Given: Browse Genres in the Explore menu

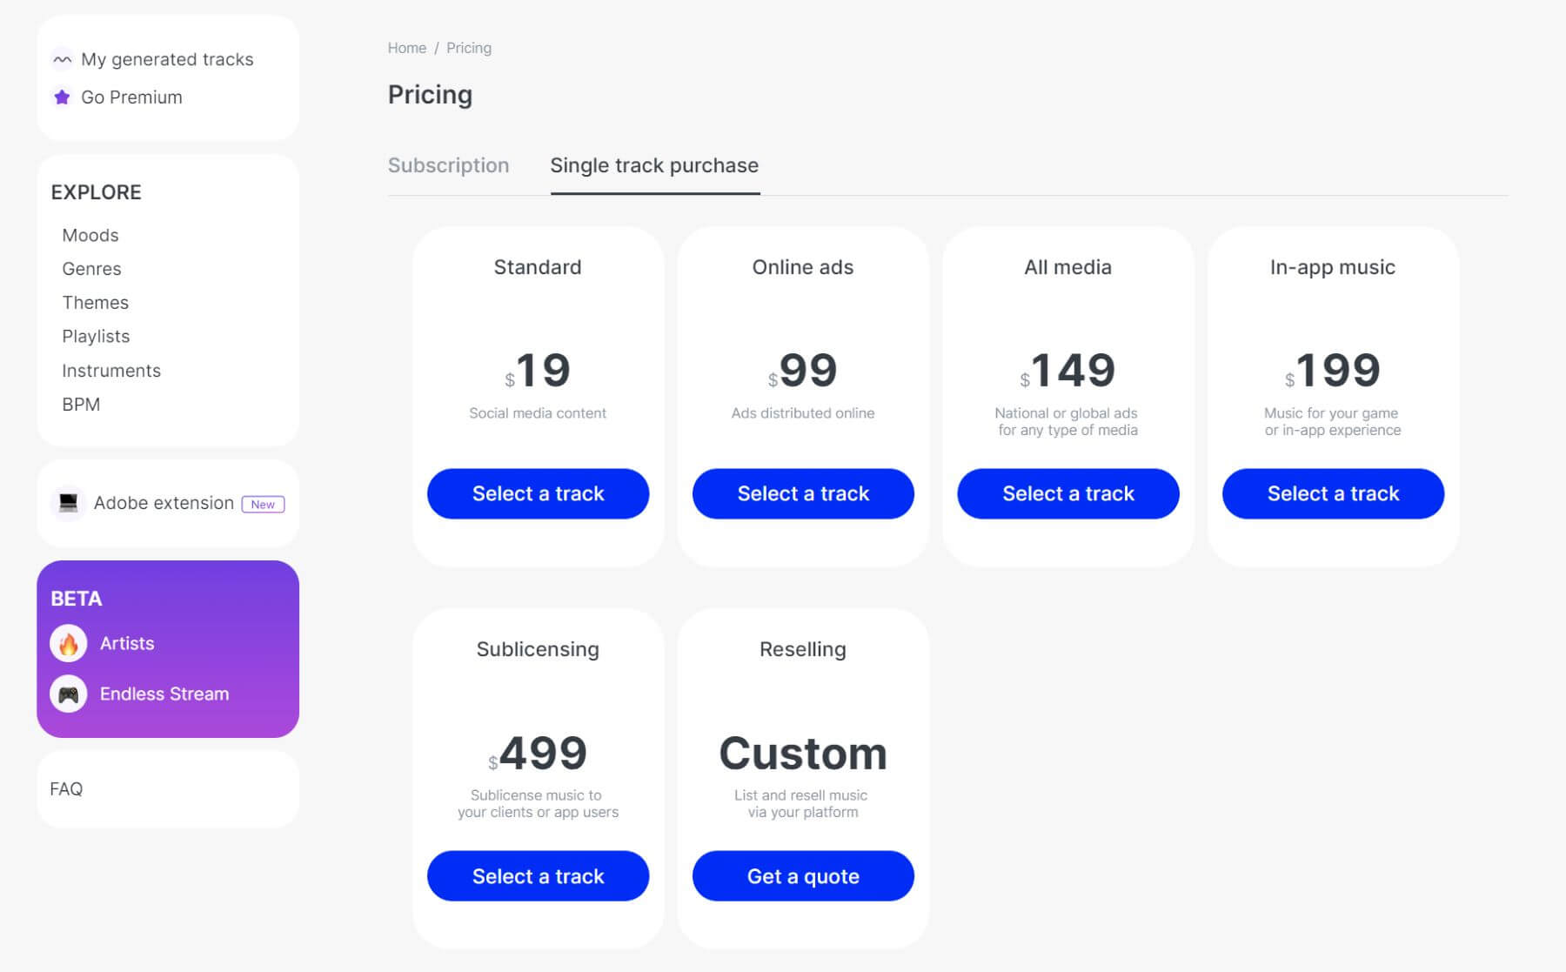Looking at the screenshot, I should click(91, 269).
